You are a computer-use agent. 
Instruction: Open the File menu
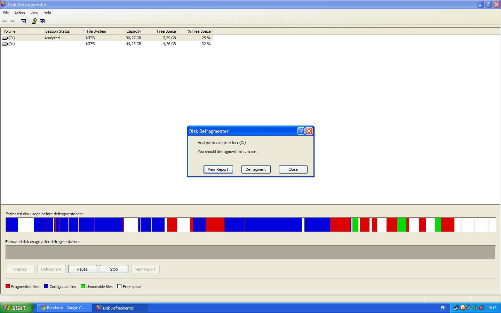point(6,13)
